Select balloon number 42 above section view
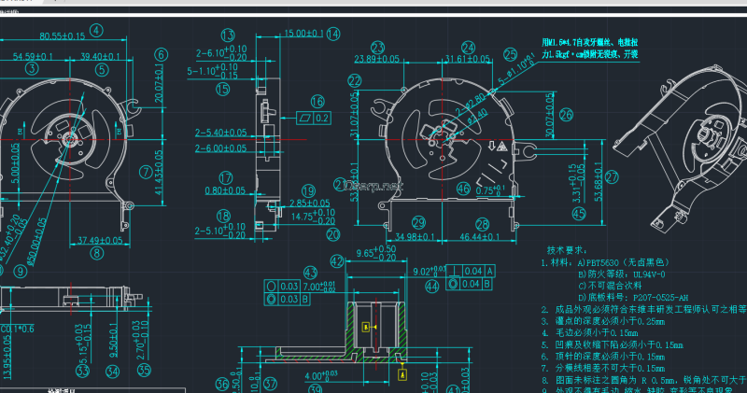The image size is (747, 393). (x=338, y=260)
